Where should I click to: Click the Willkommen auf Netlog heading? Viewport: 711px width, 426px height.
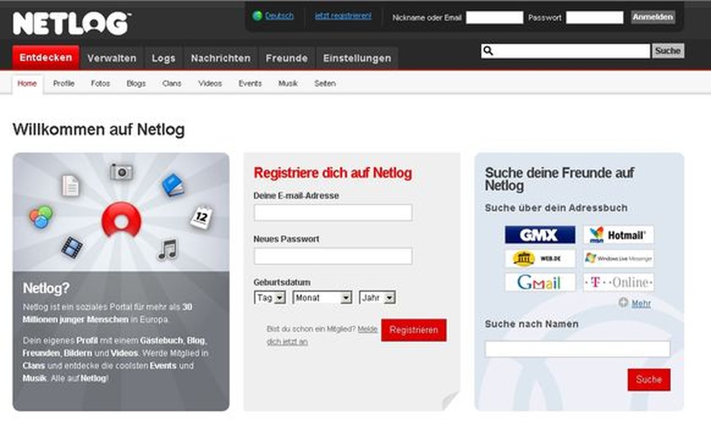pos(98,130)
